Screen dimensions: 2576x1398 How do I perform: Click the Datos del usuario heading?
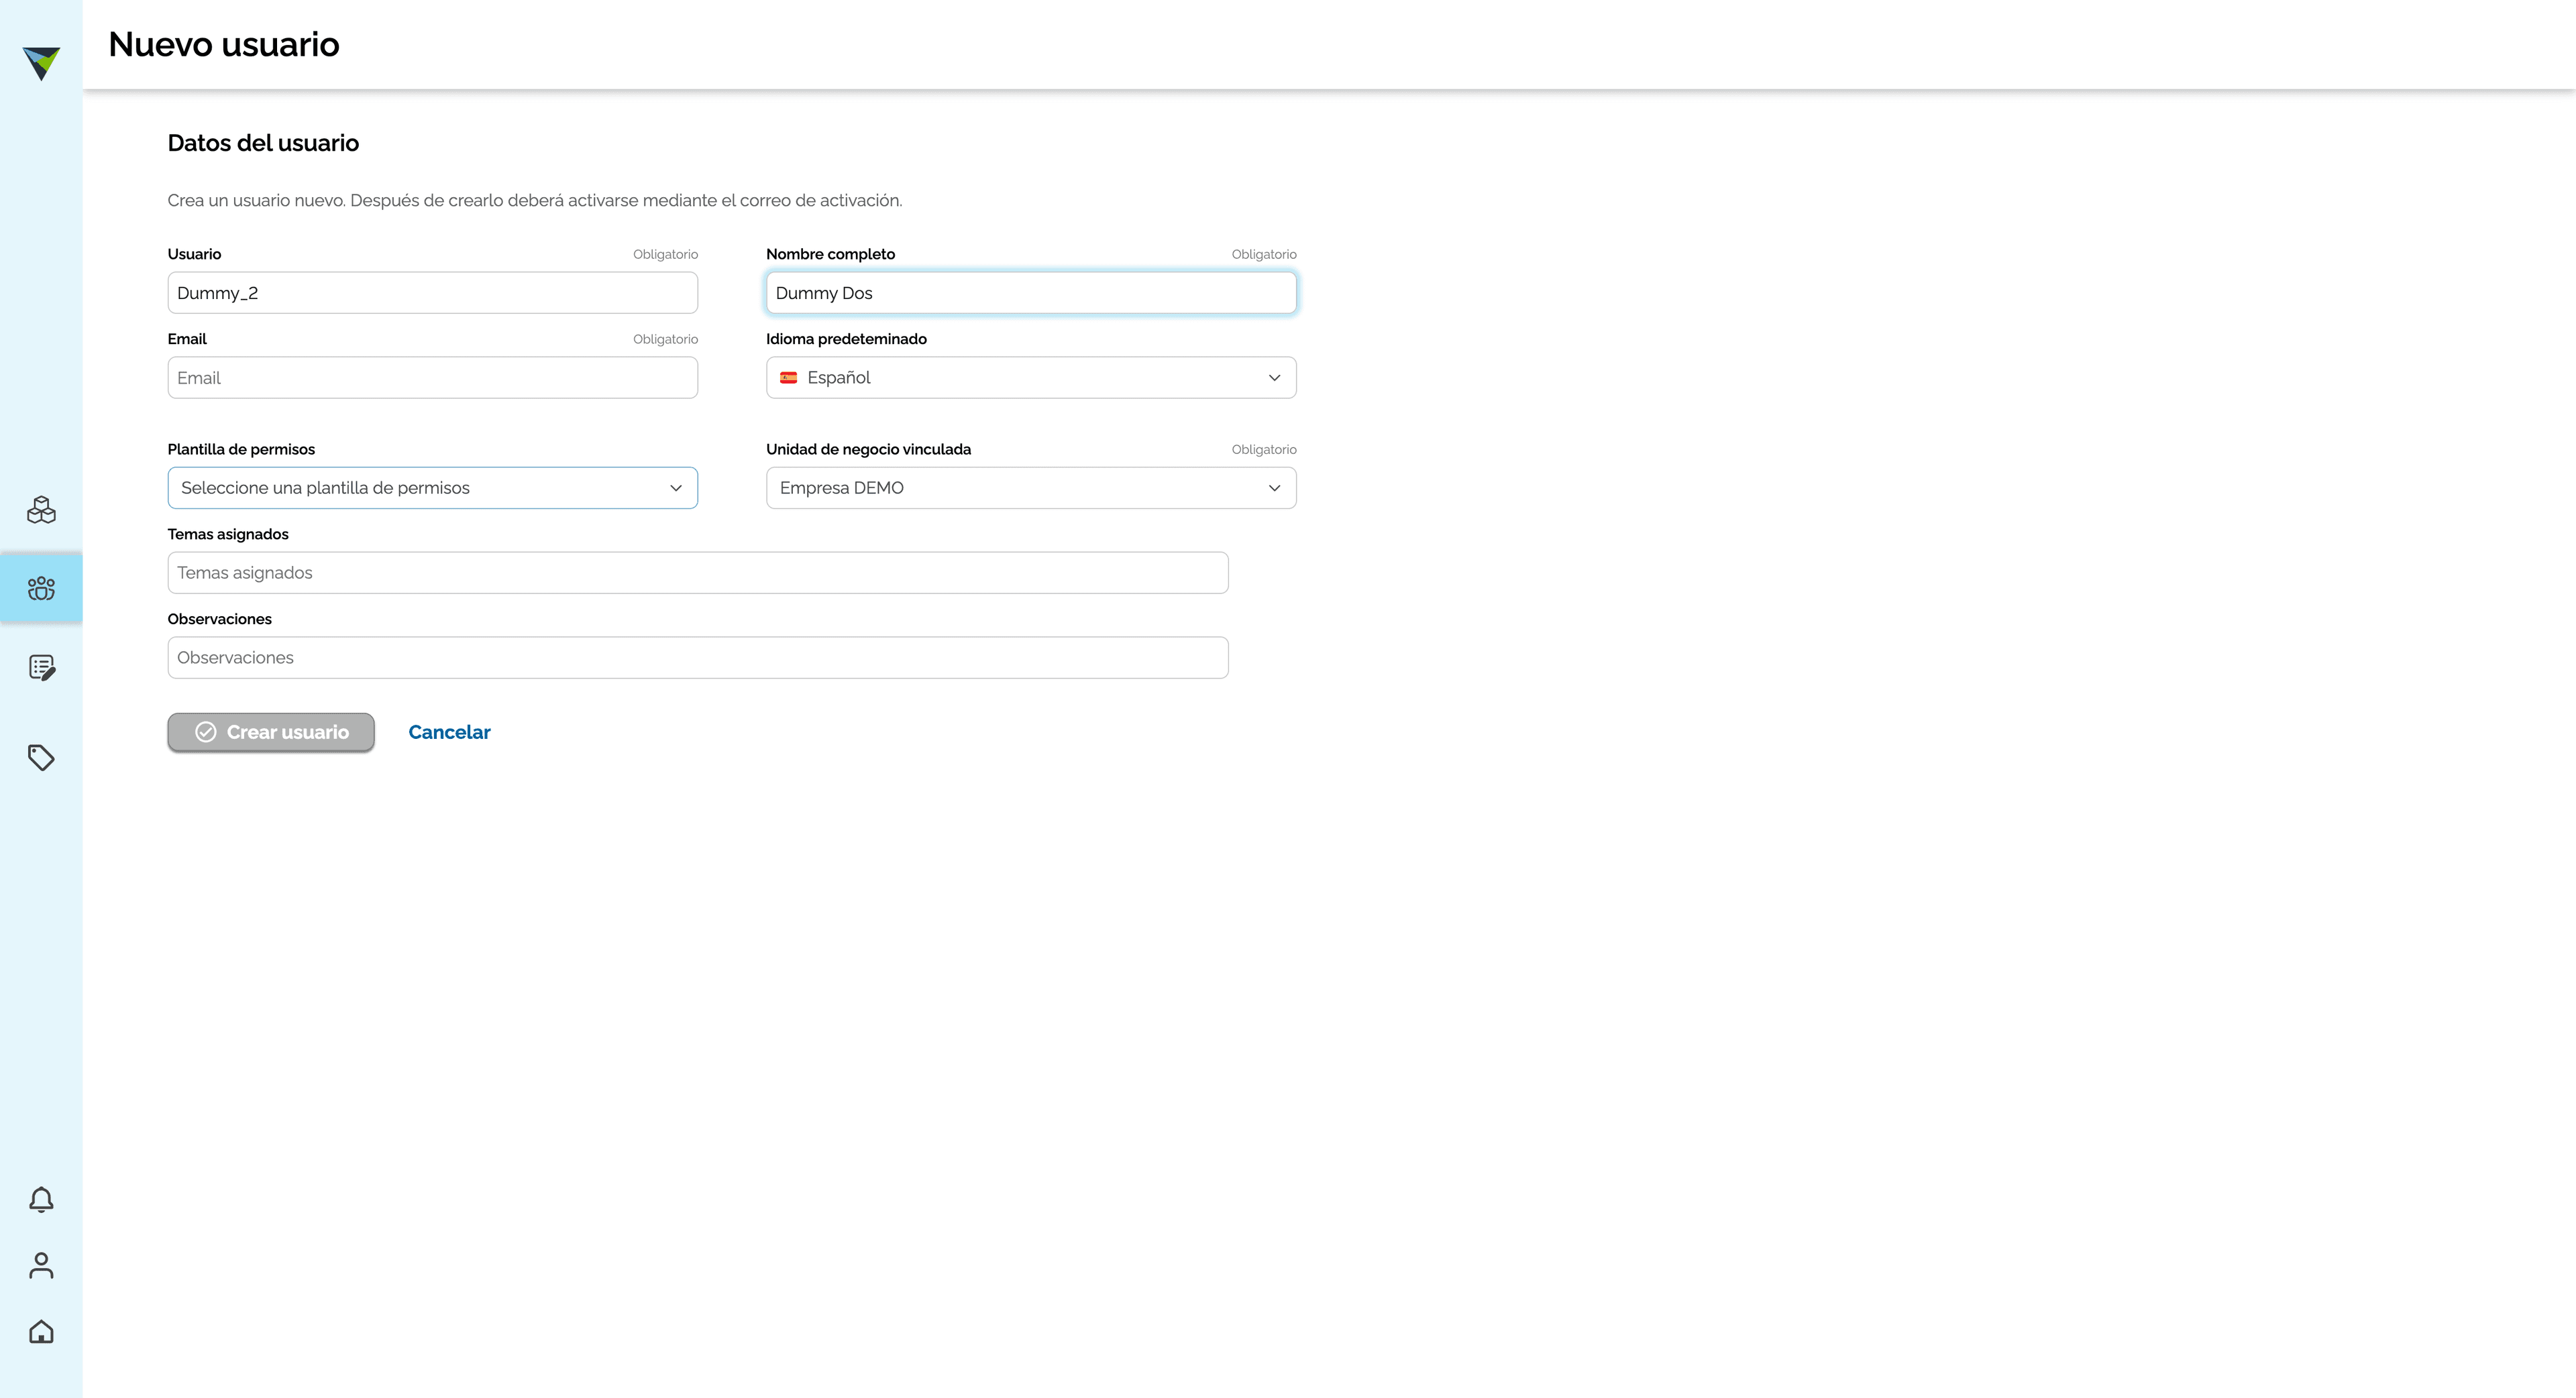263,143
